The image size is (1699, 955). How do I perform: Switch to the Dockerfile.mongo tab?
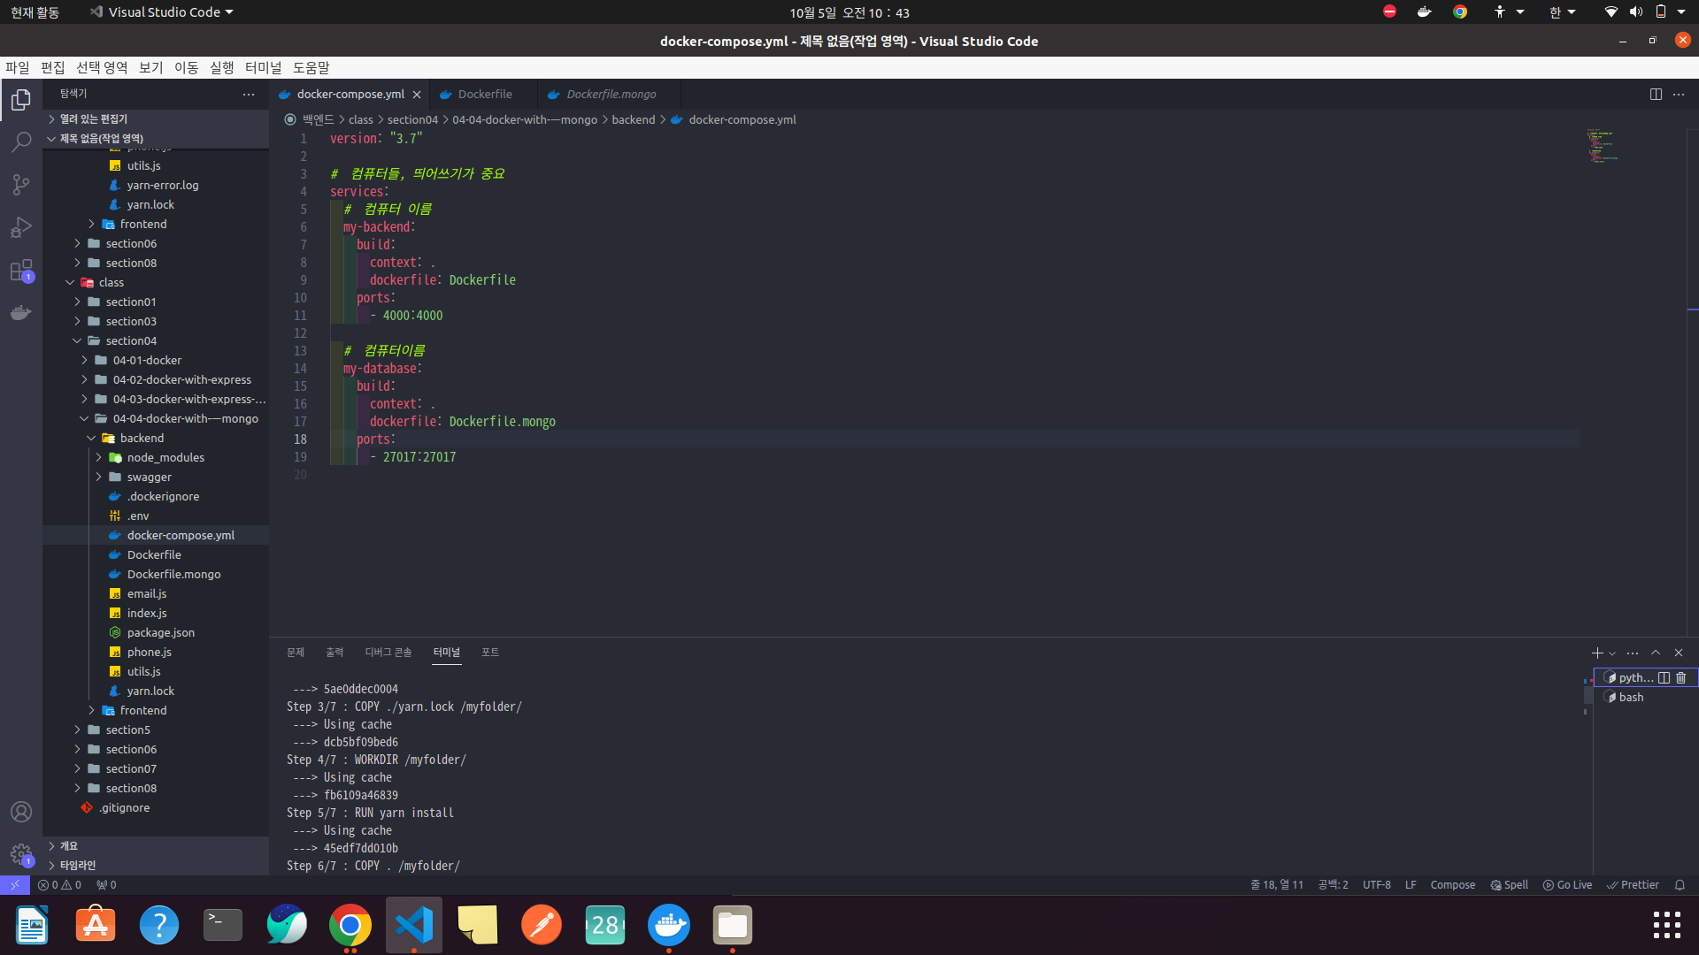click(611, 95)
